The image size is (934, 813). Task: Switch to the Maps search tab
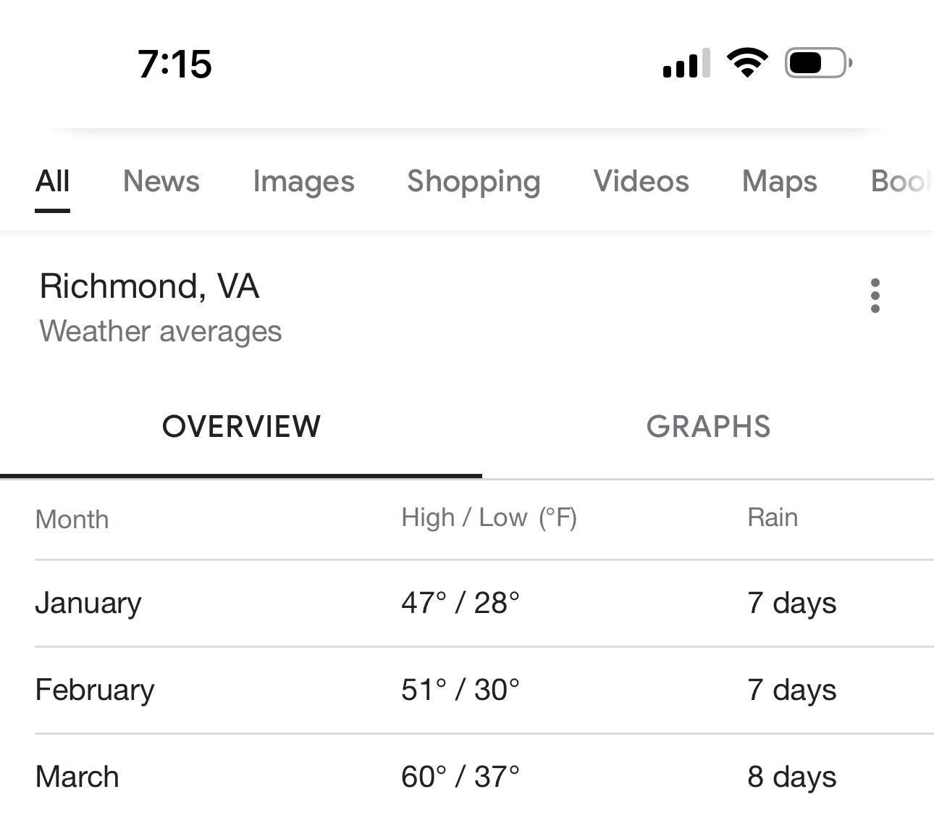point(780,181)
